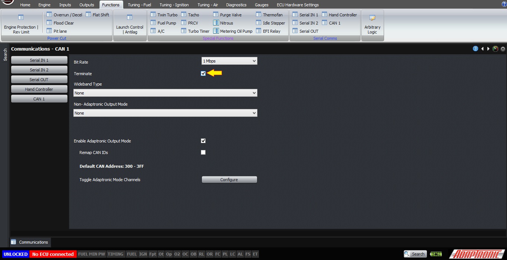
Task: Switch to the Home tab
Action: [x=25, y=5]
